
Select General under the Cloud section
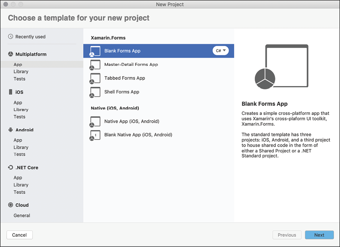coord(22,215)
